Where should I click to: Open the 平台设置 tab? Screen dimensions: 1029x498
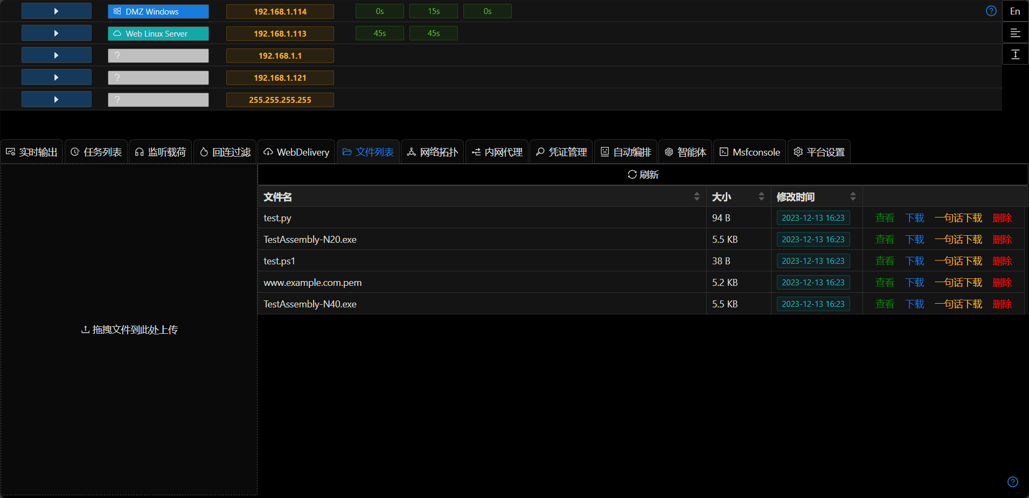coord(819,152)
